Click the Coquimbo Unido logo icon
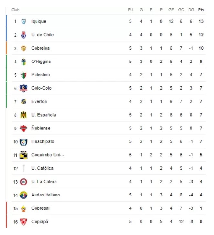The width and height of the screenshot is (214, 235). (x=24, y=155)
